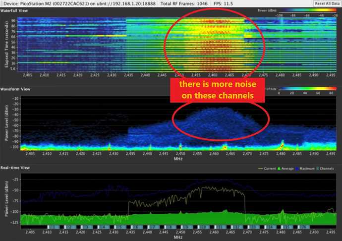
Task: Click the Reset All Data button
Action: [x=327, y=3]
